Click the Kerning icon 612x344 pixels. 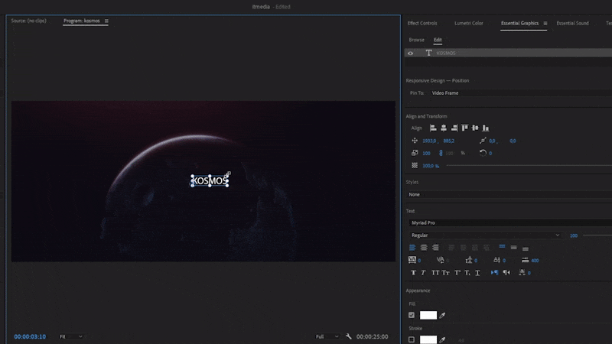441,260
